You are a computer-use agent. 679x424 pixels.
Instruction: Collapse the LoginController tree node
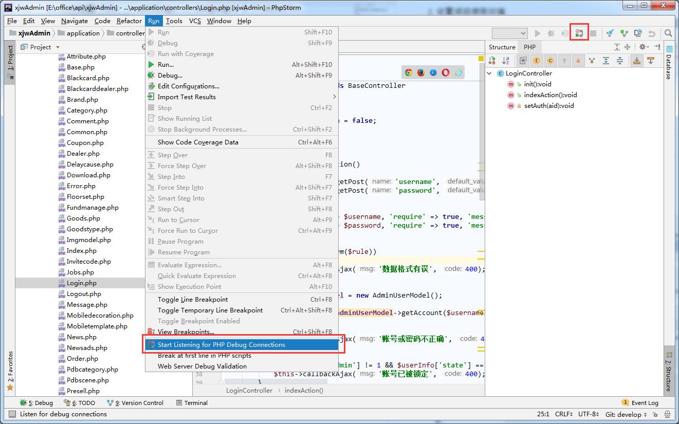pyautogui.click(x=490, y=73)
